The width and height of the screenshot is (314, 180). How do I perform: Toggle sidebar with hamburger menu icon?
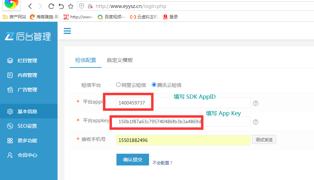point(67,31)
